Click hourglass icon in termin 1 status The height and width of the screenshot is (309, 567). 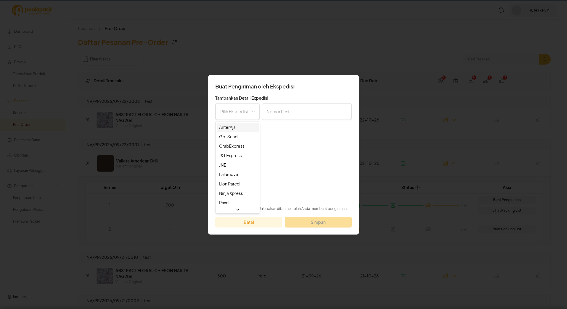393,205
